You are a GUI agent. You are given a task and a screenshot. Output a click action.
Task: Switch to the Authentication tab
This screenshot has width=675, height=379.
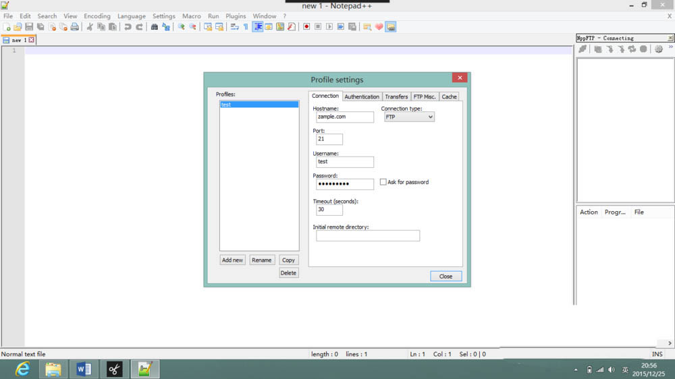(362, 97)
